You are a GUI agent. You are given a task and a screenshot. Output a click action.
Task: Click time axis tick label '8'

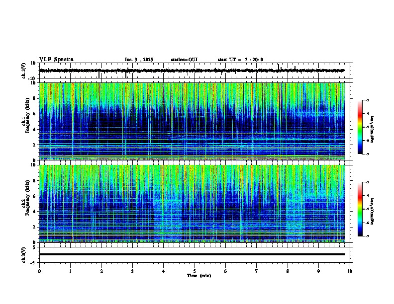coord(288,271)
